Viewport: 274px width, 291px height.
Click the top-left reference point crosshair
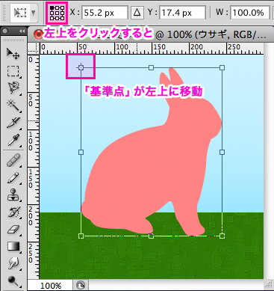(x=81, y=67)
